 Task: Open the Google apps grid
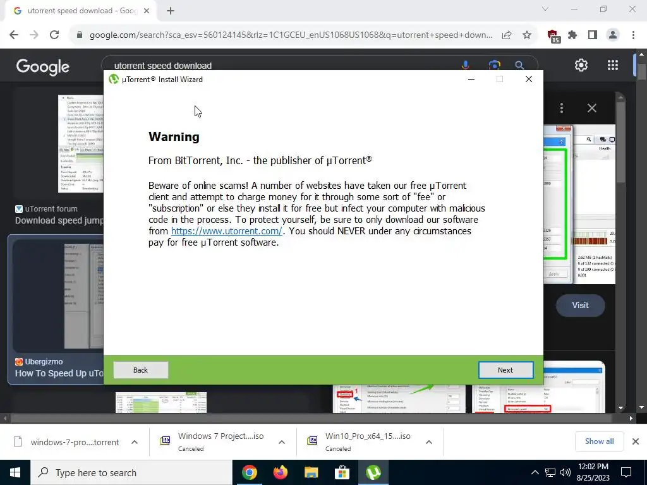tap(613, 65)
